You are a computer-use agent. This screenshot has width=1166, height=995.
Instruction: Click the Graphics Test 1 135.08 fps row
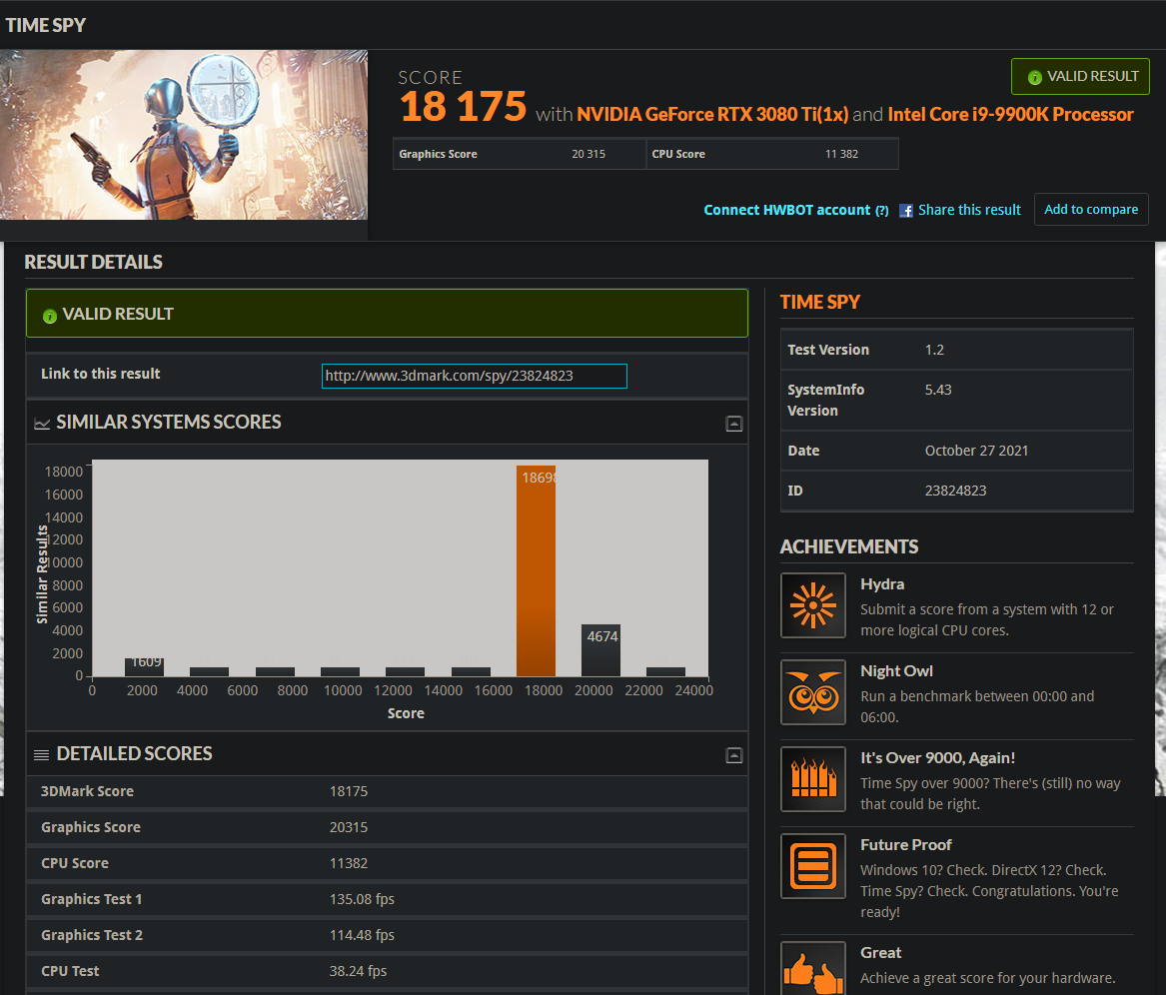pos(387,899)
